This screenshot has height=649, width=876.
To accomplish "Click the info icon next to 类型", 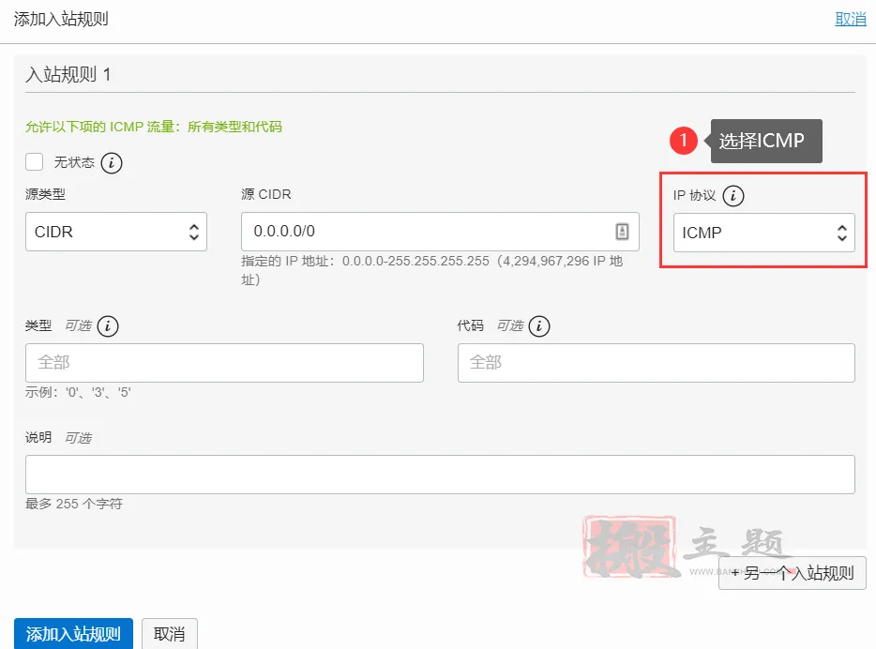I will [108, 326].
